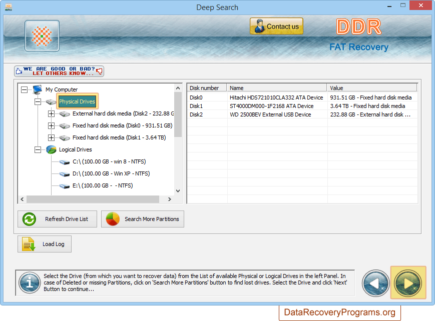This screenshot has height=321, width=435.
Task: Sort by Value column header
Action: (372, 88)
